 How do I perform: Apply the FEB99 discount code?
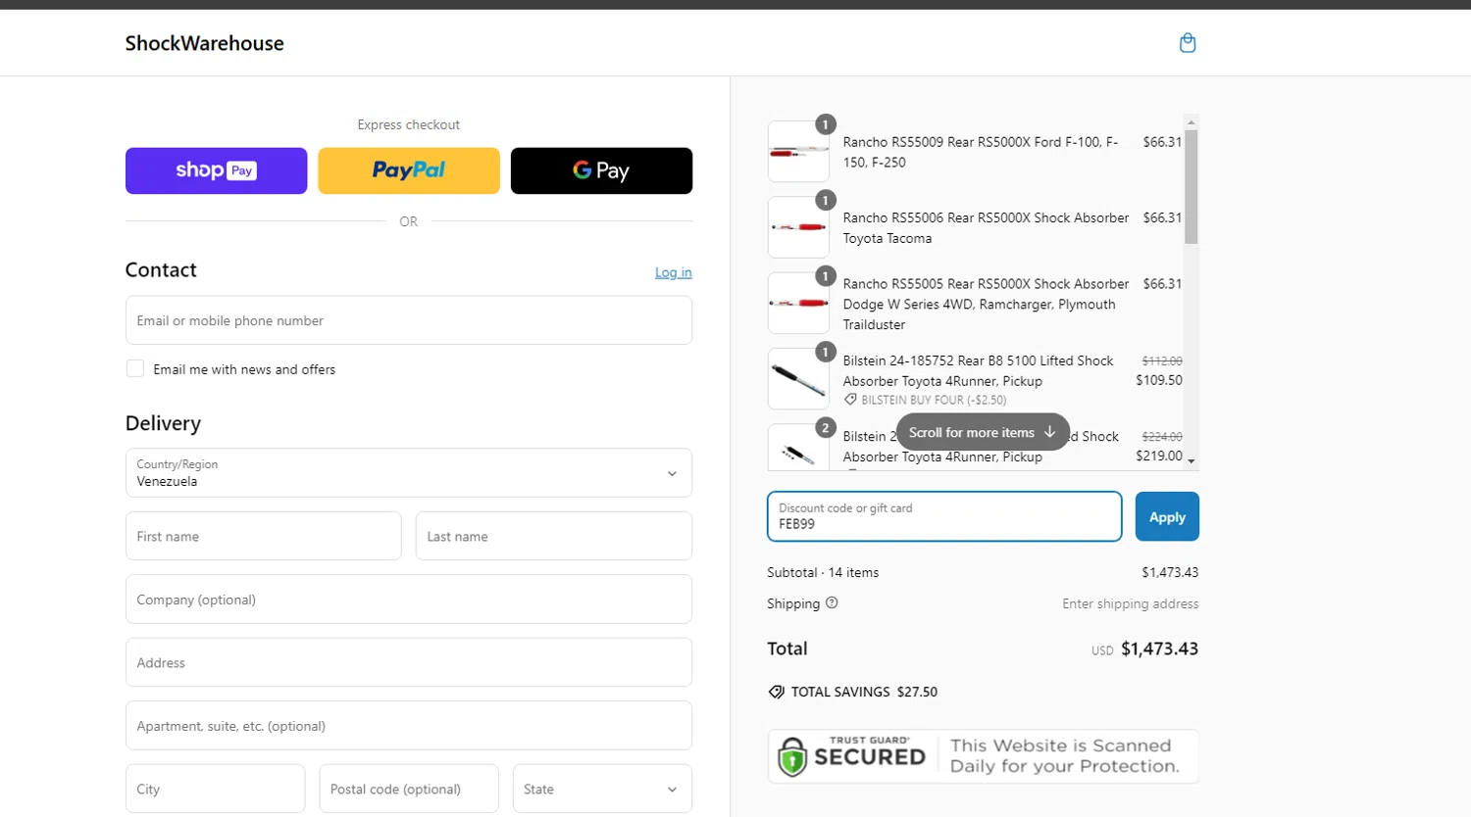1167,516
